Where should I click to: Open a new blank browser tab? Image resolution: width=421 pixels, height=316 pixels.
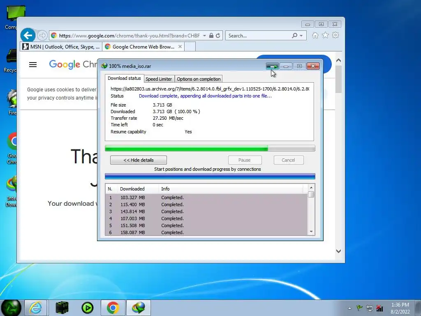(190, 47)
